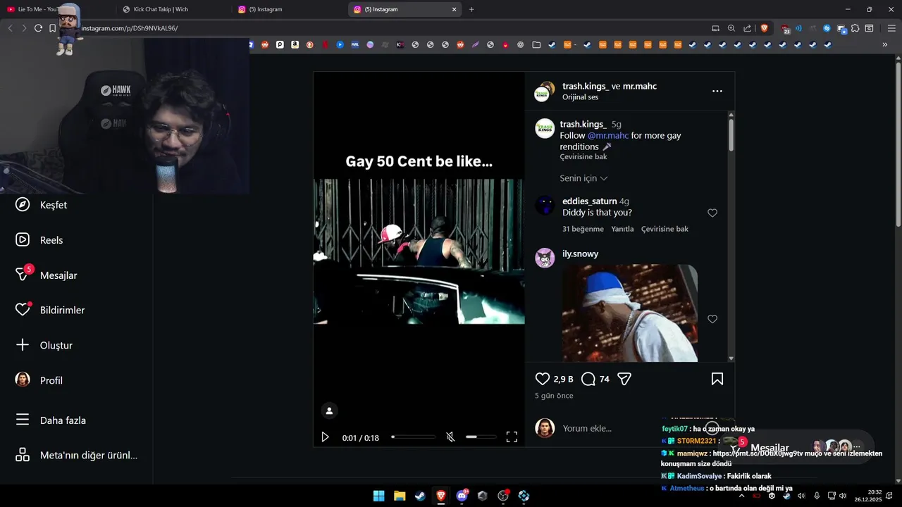902x507 pixels.
Task: Like ily.snowy's comment
Action: point(712,319)
